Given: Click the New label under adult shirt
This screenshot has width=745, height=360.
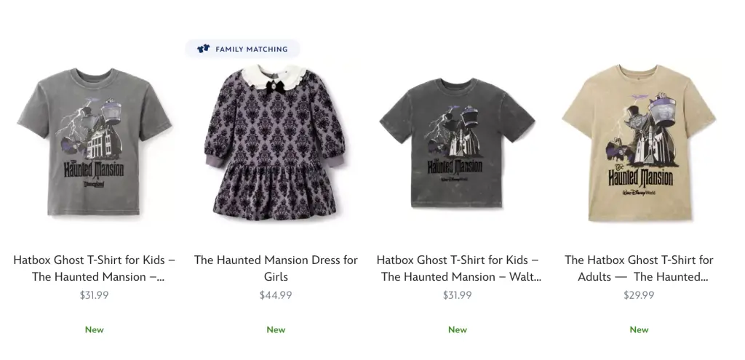Looking at the screenshot, I should click(639, 329).
